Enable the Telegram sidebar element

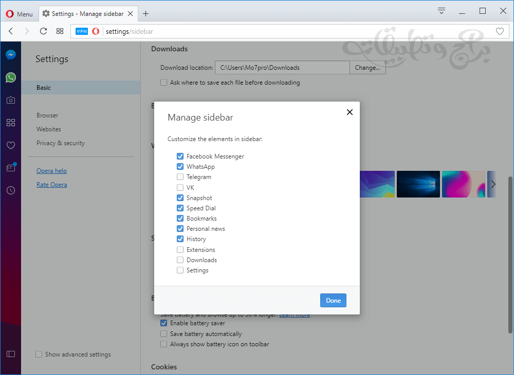180,176
